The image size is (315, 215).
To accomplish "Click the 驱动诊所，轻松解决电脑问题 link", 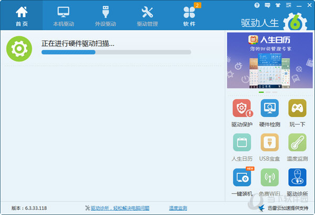I will click(120, 208).
